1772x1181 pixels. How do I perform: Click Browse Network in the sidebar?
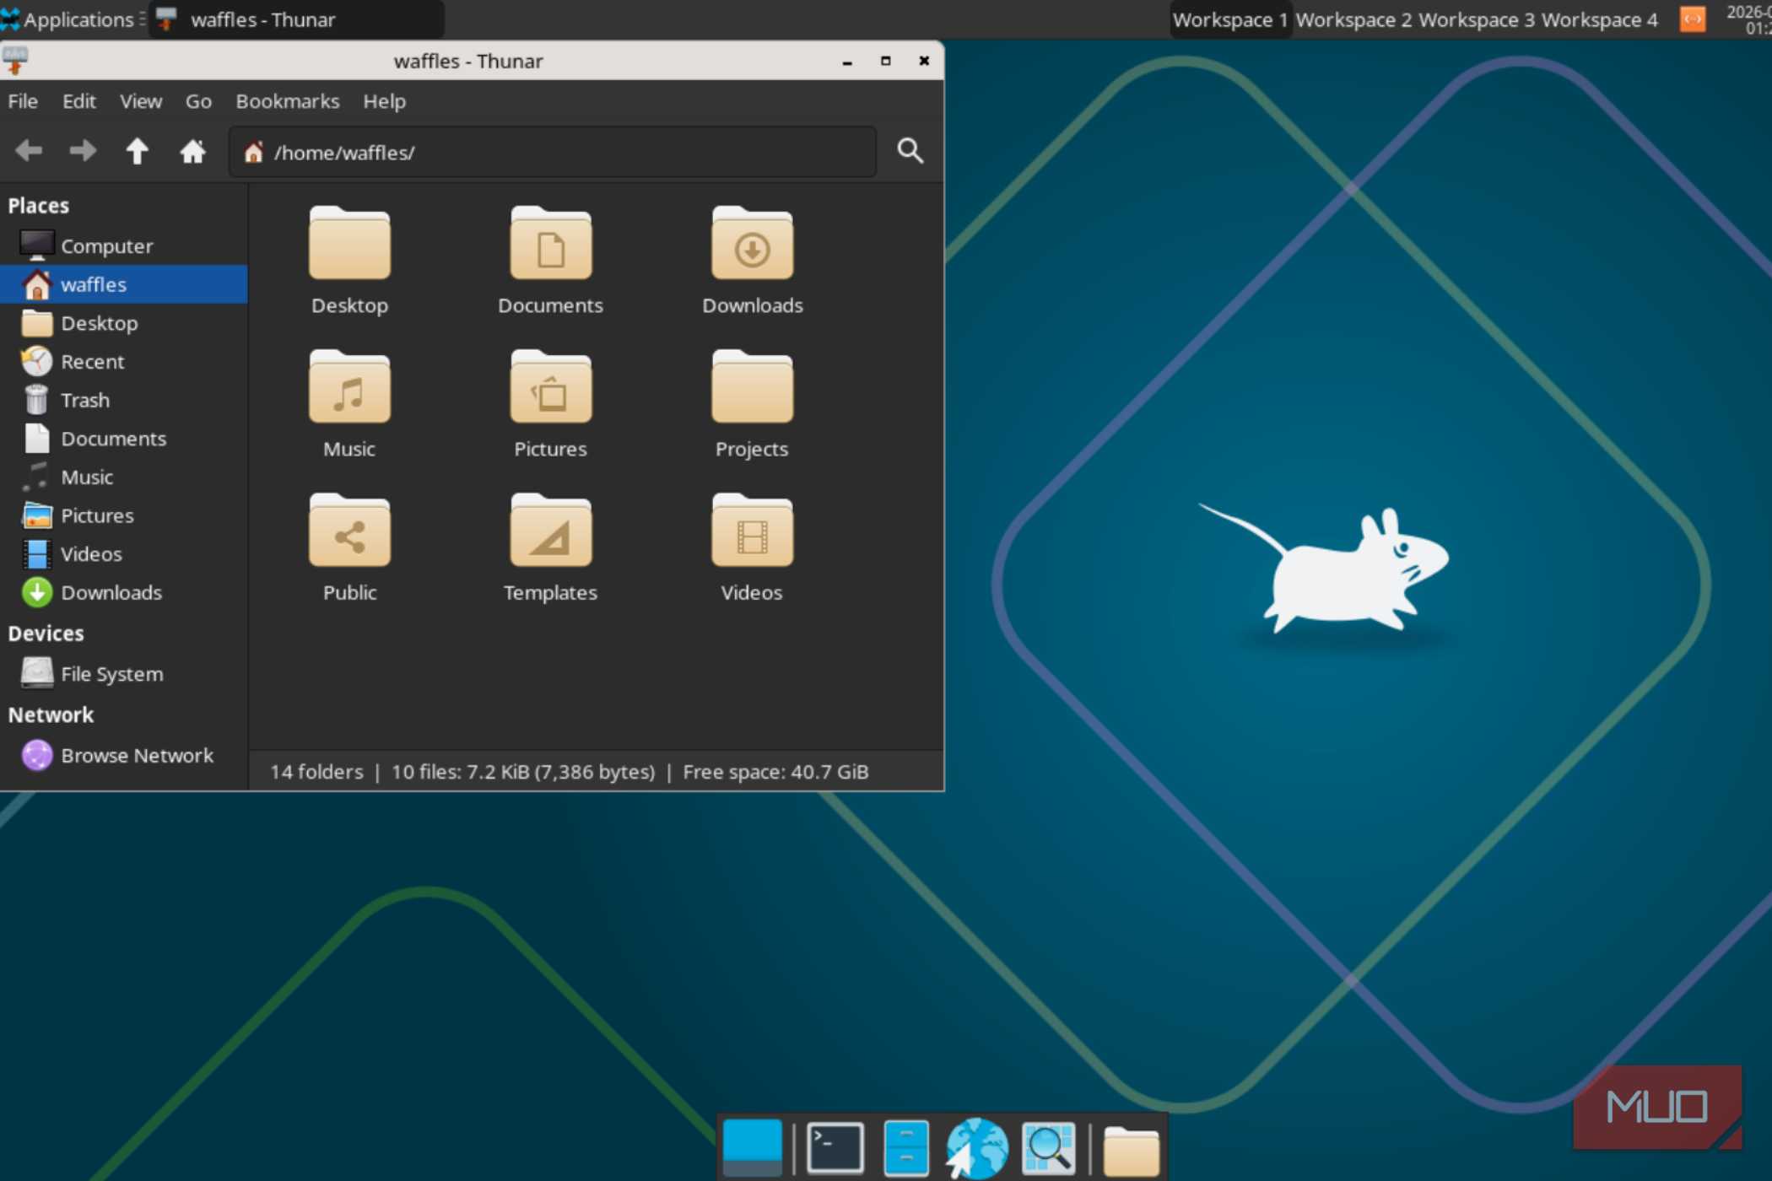[124, 755]
